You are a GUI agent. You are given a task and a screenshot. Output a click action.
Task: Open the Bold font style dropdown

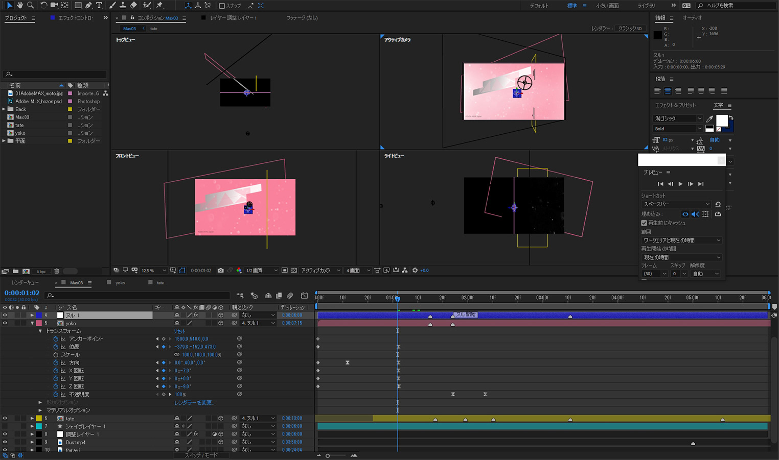pos(678,129)
